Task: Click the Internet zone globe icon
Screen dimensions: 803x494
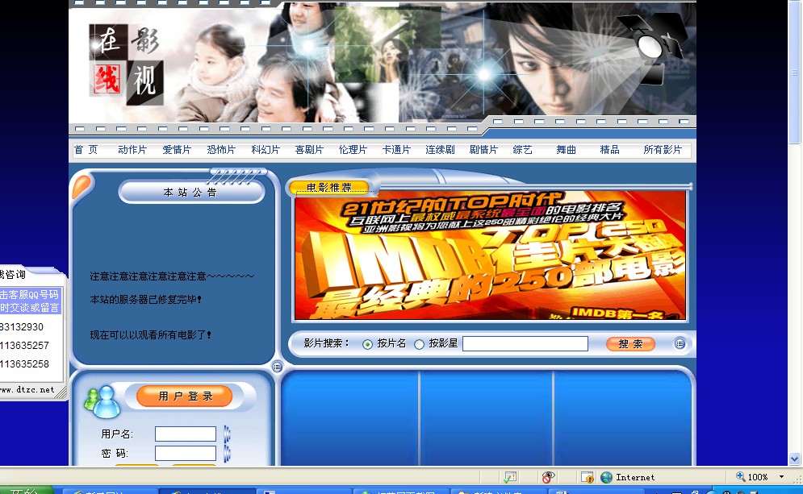Action: pos(606,477)
